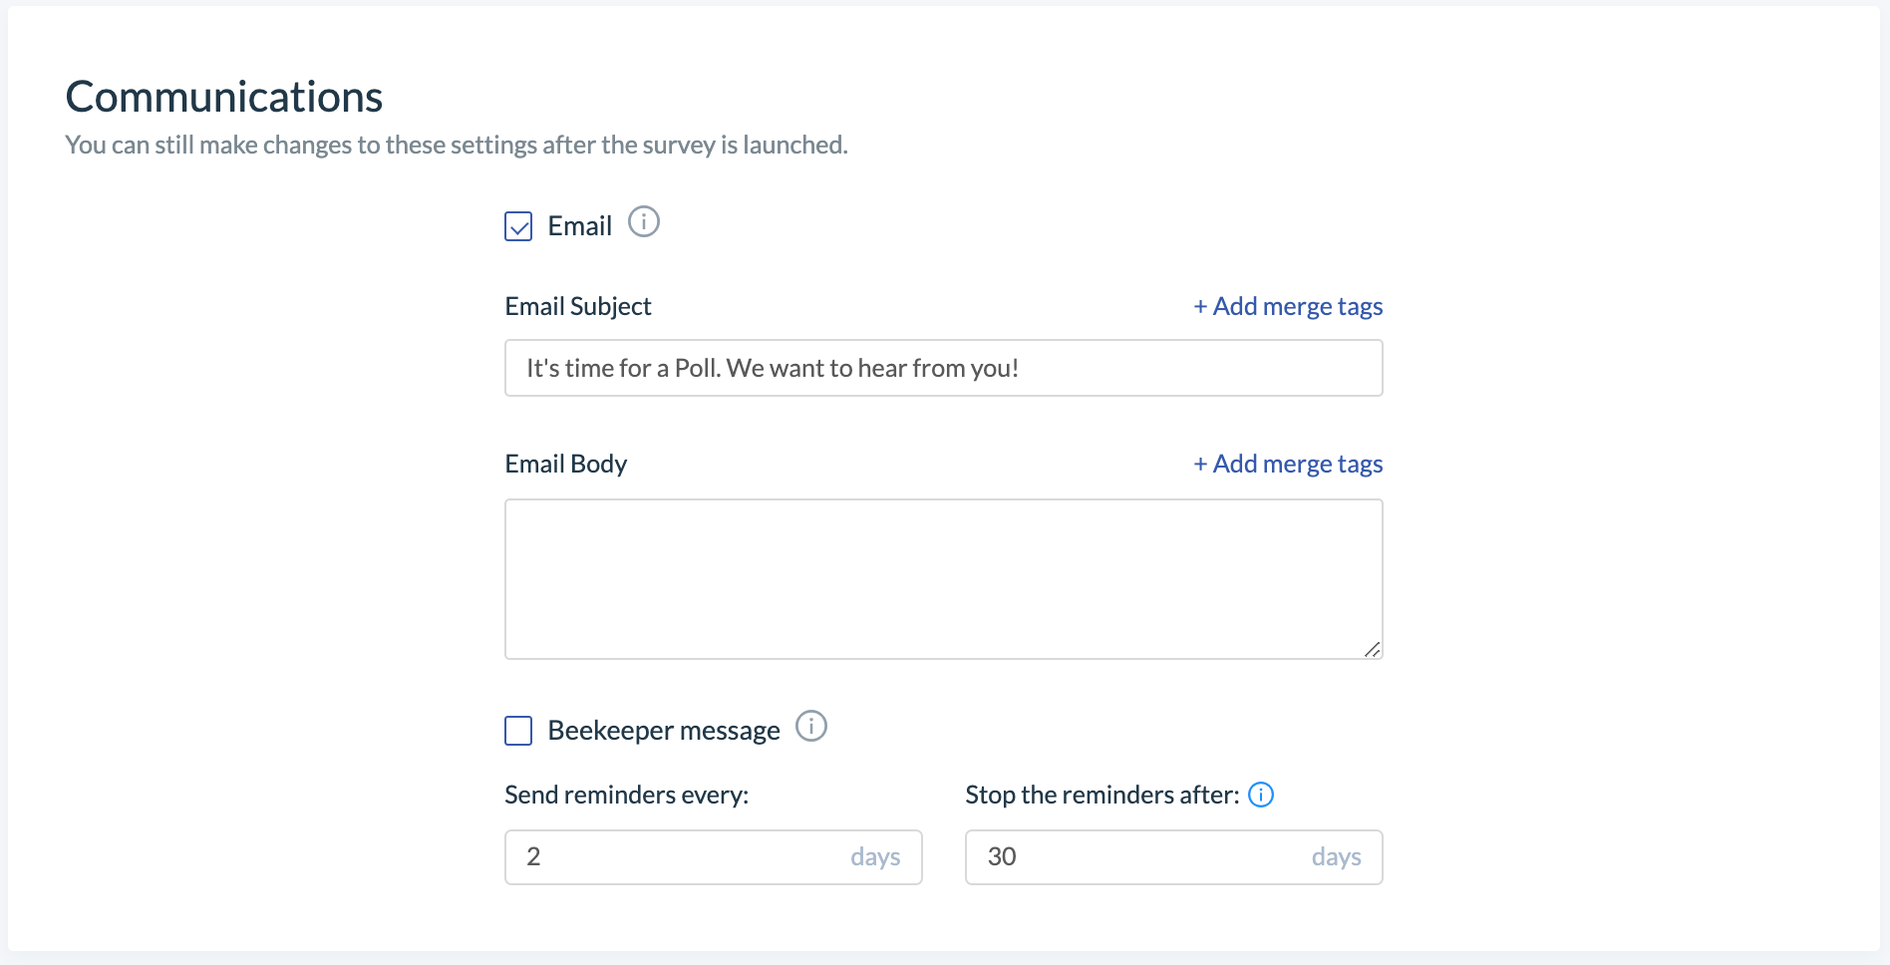1890x965 pixels.
Task: Uncheck the Email checkbox
Action: point(518,226)
